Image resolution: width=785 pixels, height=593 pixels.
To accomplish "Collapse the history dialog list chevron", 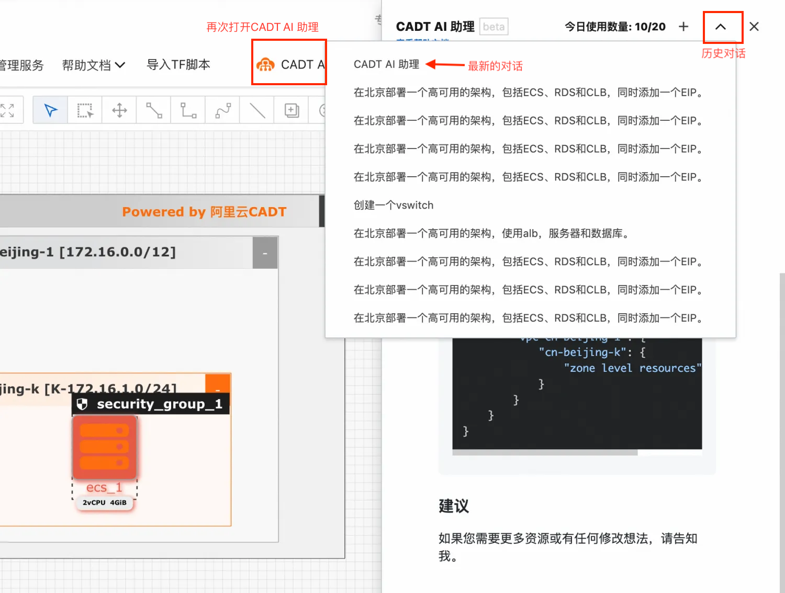I will [x=721, y=27].
